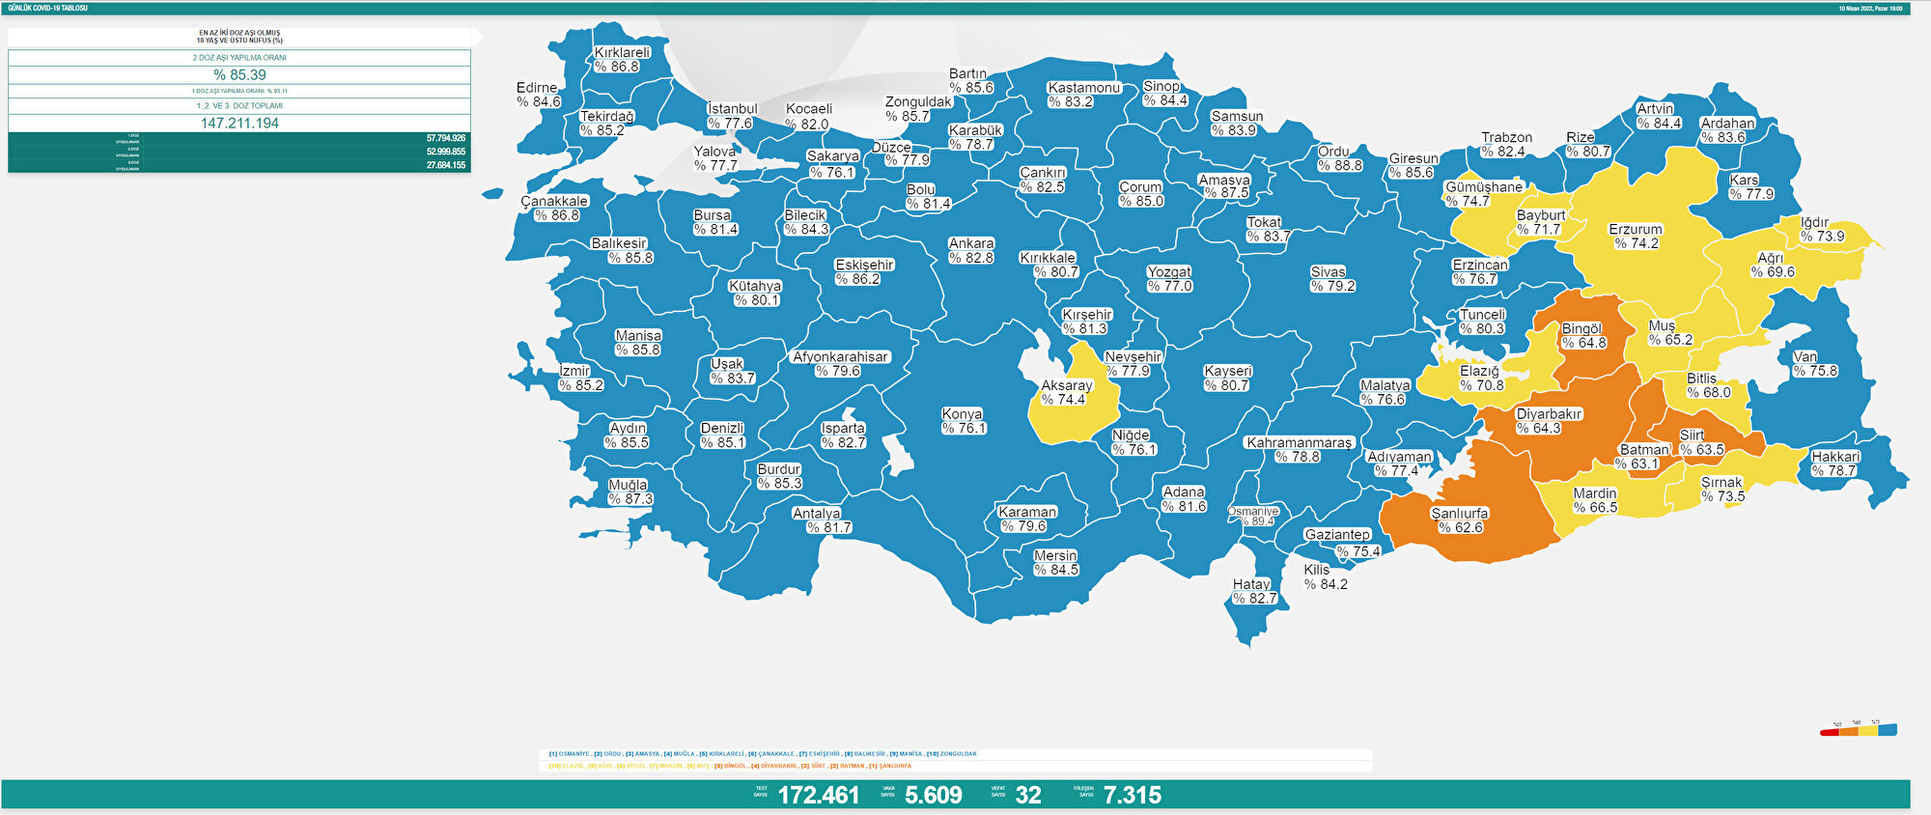Click the 172.461 test count value
Screen dimensions: 1931x815
pos(818,795)
